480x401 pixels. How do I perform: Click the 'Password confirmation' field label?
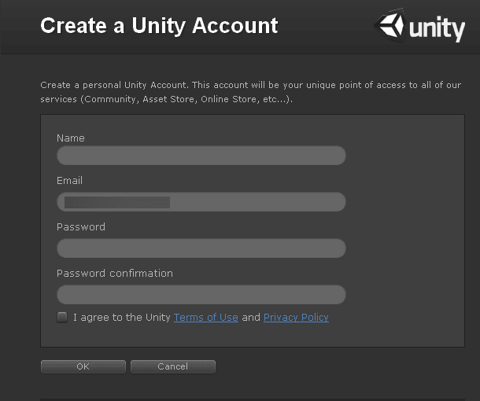[x=115, y=274]
